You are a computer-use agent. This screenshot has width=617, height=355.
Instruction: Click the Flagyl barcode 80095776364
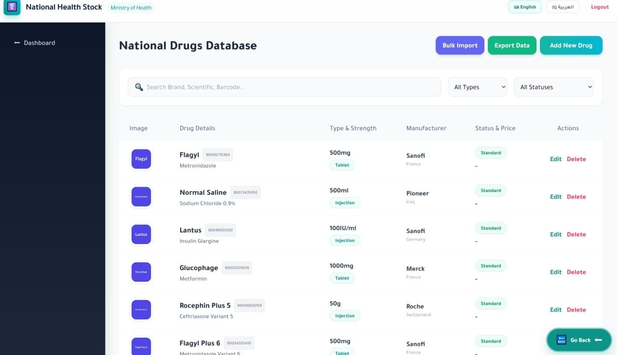pos(218,155)
